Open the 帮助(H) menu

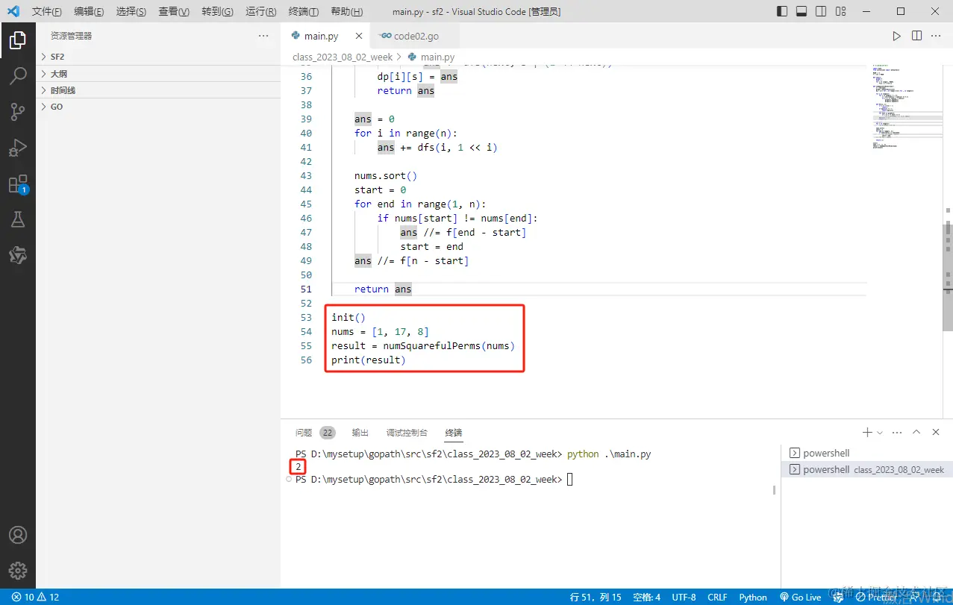coord(346,11)
